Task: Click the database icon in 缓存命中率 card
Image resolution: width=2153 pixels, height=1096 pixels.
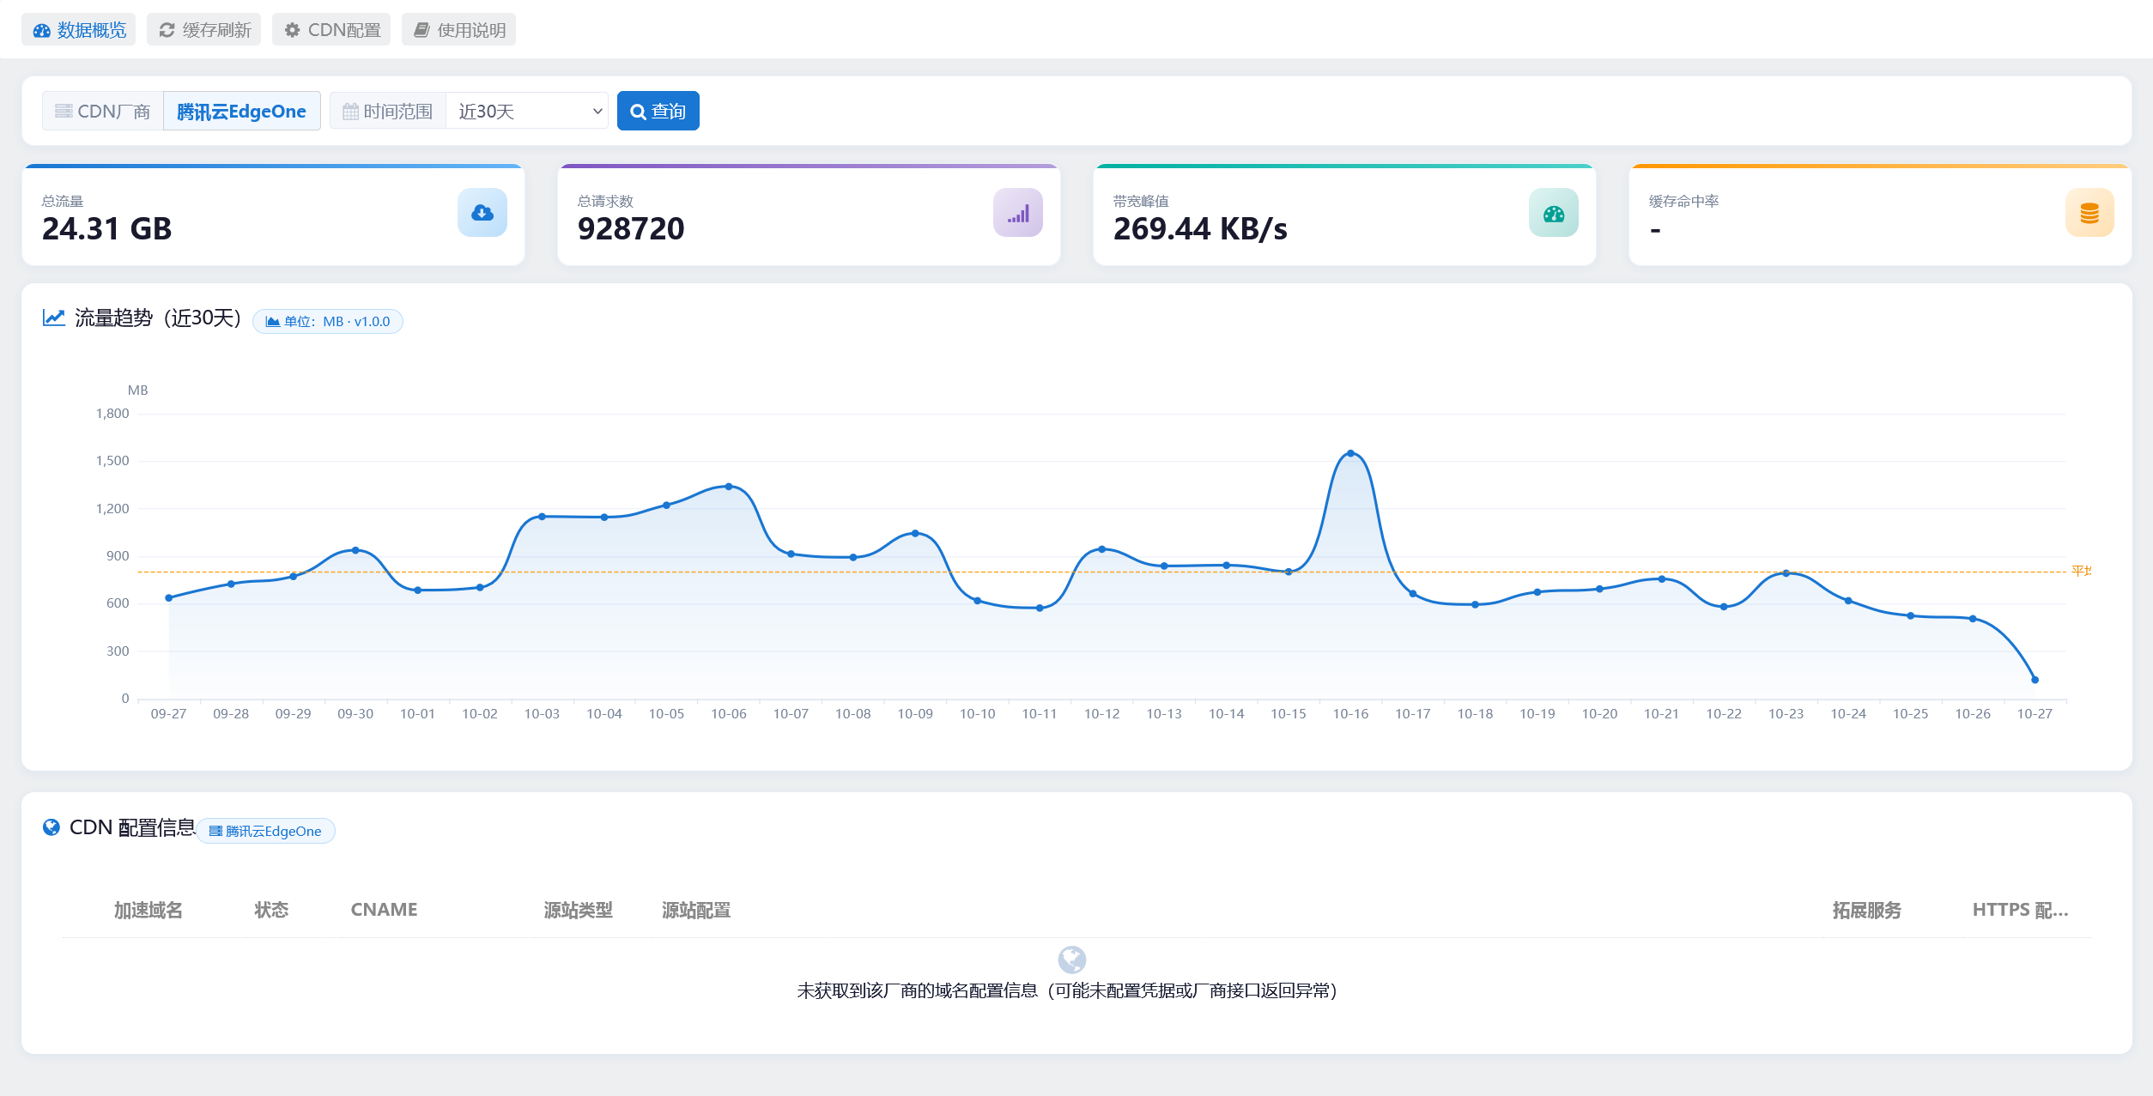Action: (2089, 213)
